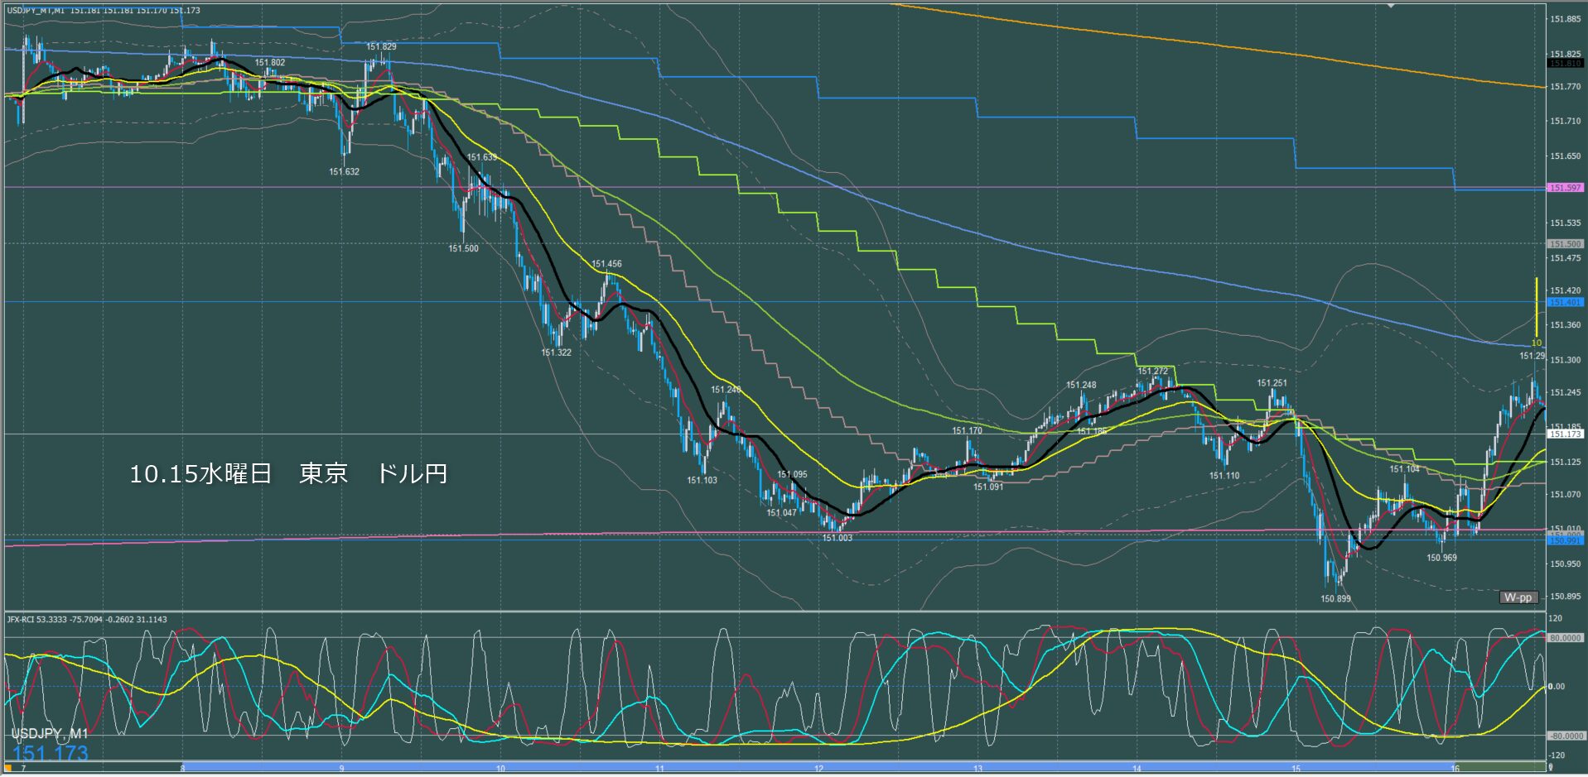1588x777 pixels.
Task: Click the Japanese date text annotation on chart
Action: (x=288, y=473)
